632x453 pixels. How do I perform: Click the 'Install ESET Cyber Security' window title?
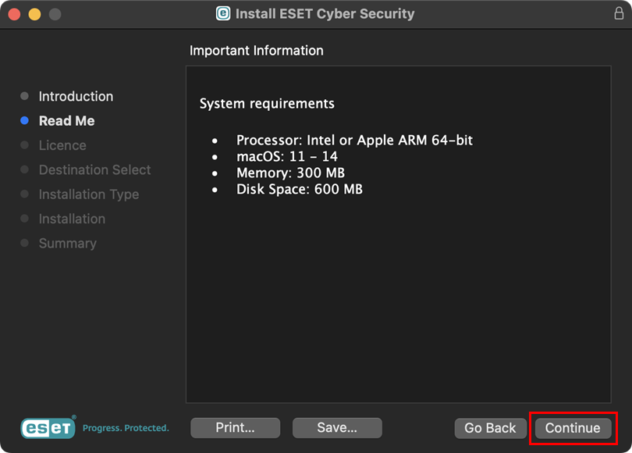tap(325, 14)
